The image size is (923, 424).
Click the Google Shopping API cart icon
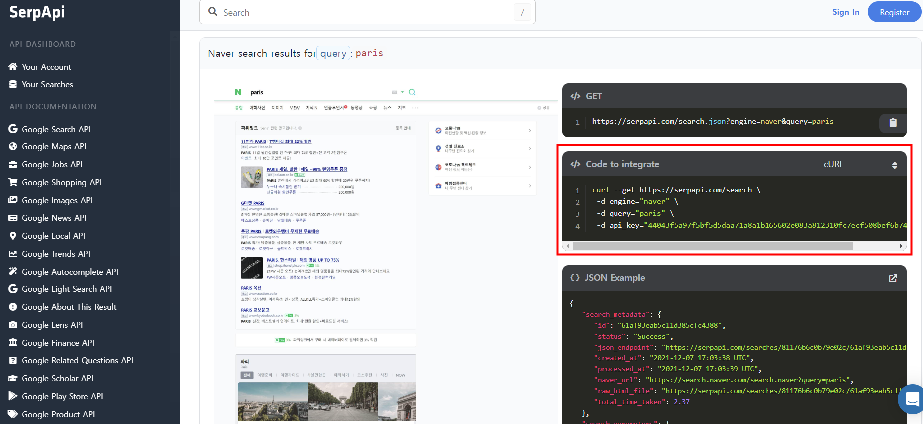point(13,182)
